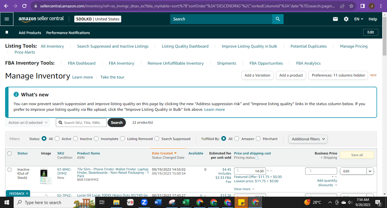The height and width of the screenshot is (208, 387).
Task: Open the Action on 0 selected dropdown
Action: click(x=28, y=123)
